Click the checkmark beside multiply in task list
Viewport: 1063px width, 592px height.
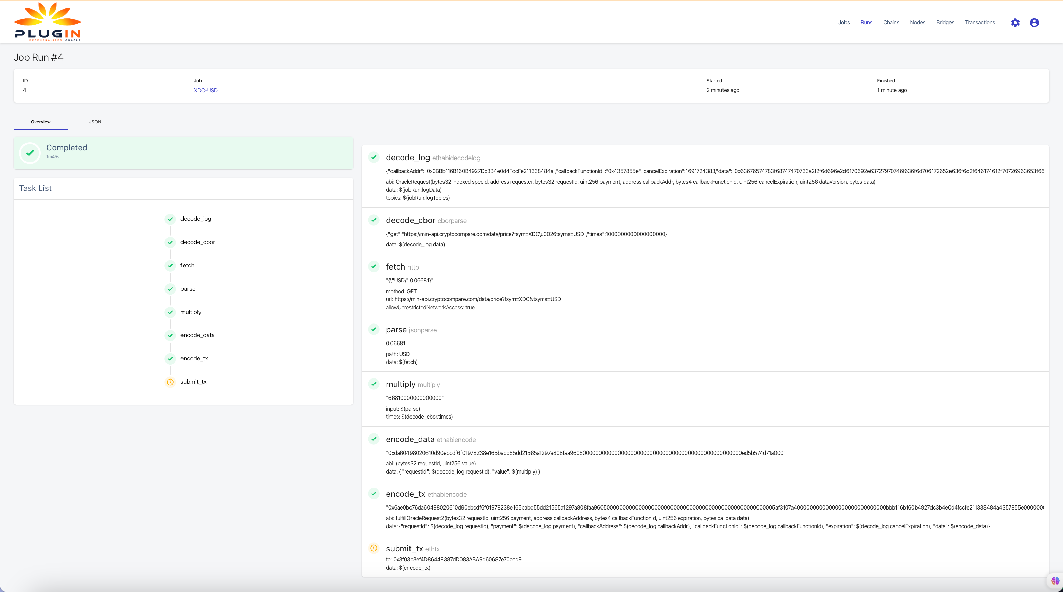pyautogui.click(x=170, y=312)
